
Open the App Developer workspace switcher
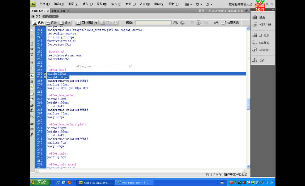242,4
